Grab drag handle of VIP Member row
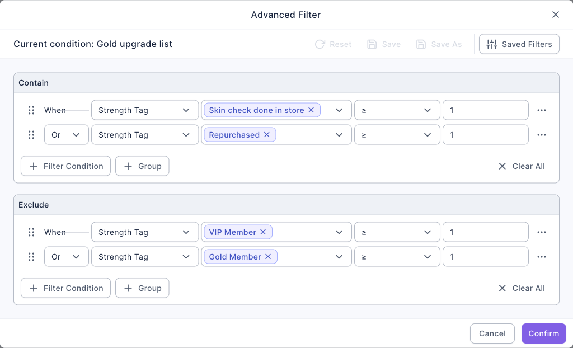The width and height of the screenshot is (573, 348). tap(31, 232)
